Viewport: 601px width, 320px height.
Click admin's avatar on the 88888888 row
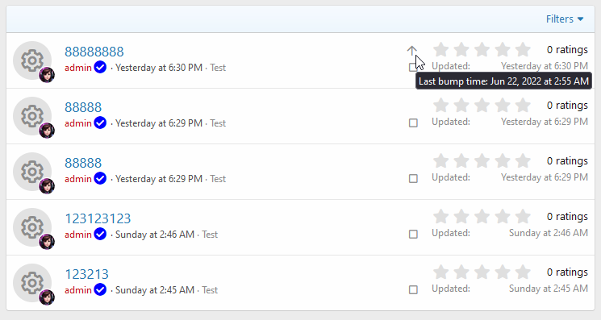[x=47, y=75]
